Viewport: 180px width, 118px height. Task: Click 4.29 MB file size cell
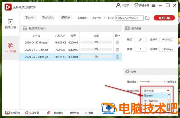[x=61, y=50]
